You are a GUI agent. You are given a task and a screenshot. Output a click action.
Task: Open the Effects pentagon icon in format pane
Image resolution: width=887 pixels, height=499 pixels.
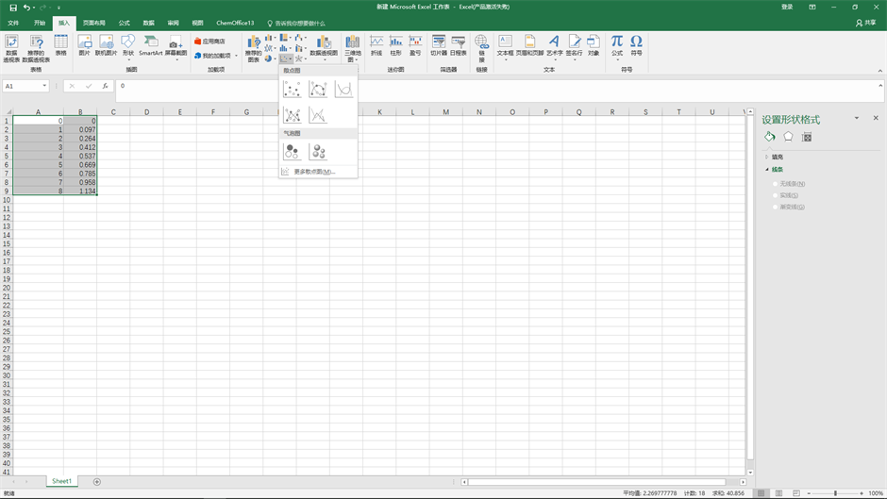(x=788, y=138)
